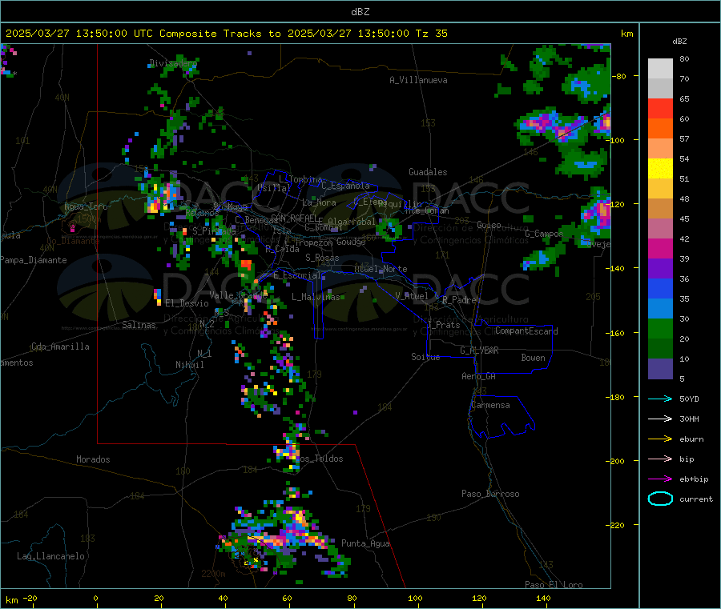
Task: Click the 'Nihuil' map label
Action: 189,365
